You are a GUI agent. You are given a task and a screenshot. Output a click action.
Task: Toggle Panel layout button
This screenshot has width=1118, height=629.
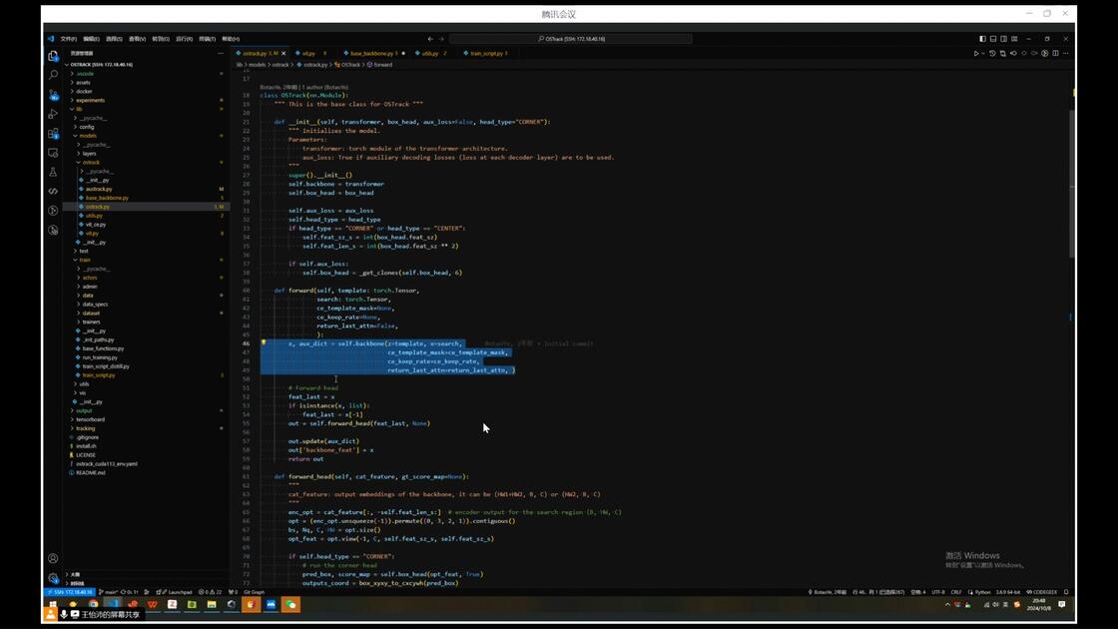click(992, 39)
